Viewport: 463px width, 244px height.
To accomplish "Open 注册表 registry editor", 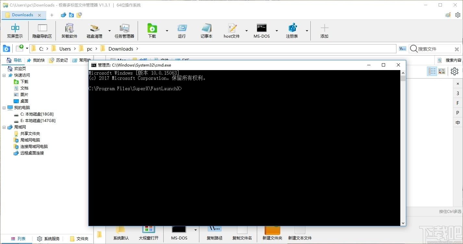I will 292,31.
